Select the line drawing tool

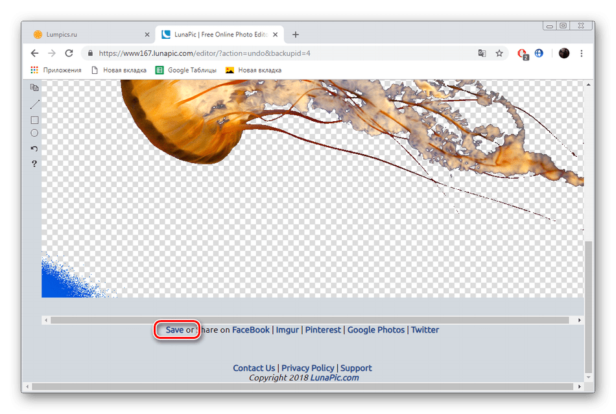34,104
